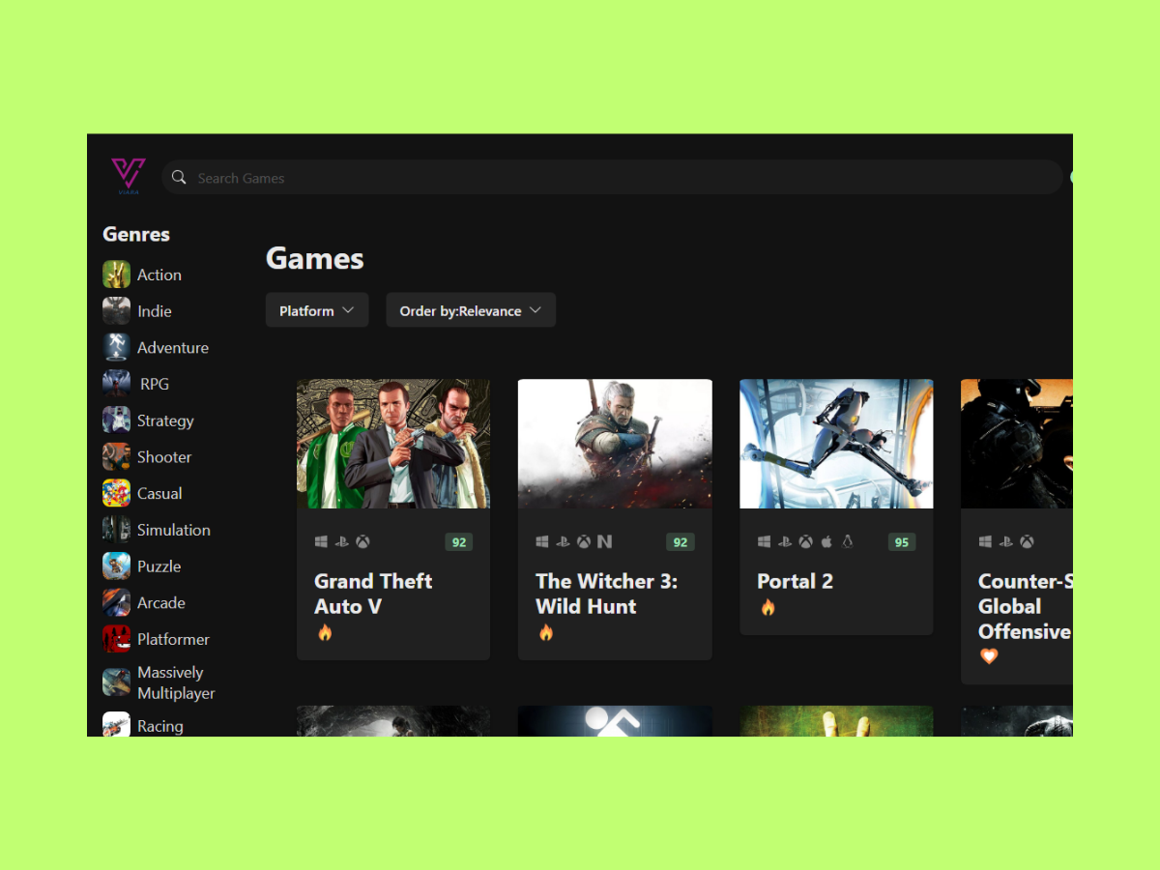Click the RPG genre icon
The height and width of the screenshot is (870, 1160).
116,384
